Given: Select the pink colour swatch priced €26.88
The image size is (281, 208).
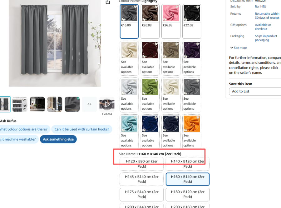Looking at the screenshot, I should coord(171,21).
